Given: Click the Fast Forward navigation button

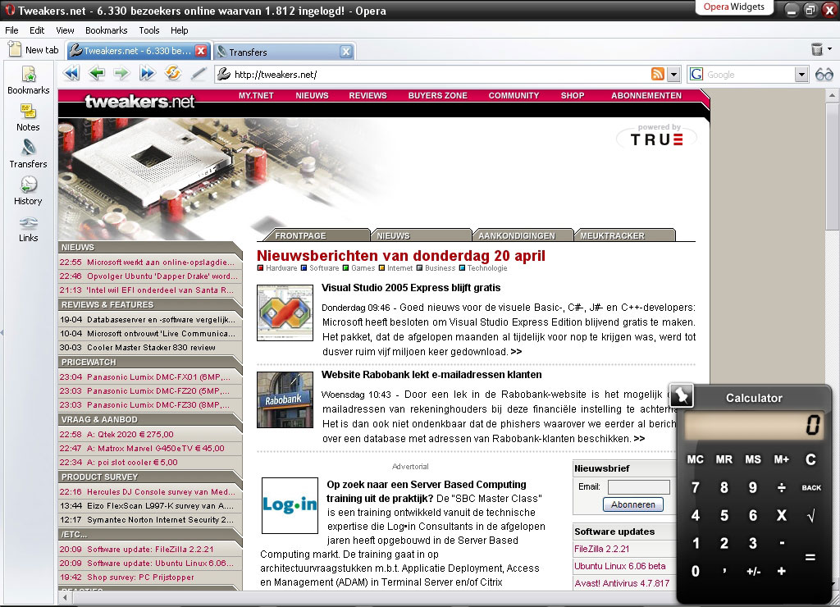Looking at the screenshot, I should click(148, 73).
